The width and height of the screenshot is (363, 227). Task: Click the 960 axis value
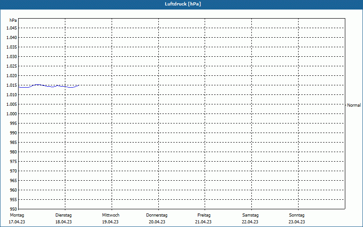coord(14,190)
